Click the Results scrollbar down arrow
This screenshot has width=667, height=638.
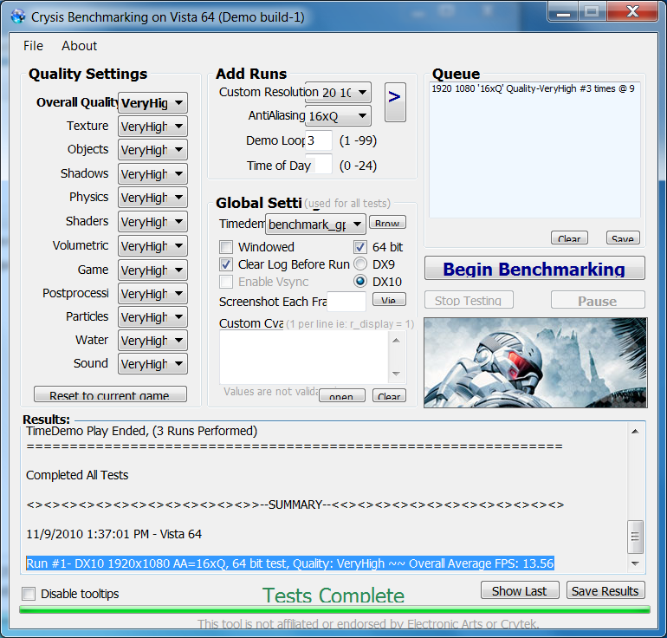(x=635, y=563)
